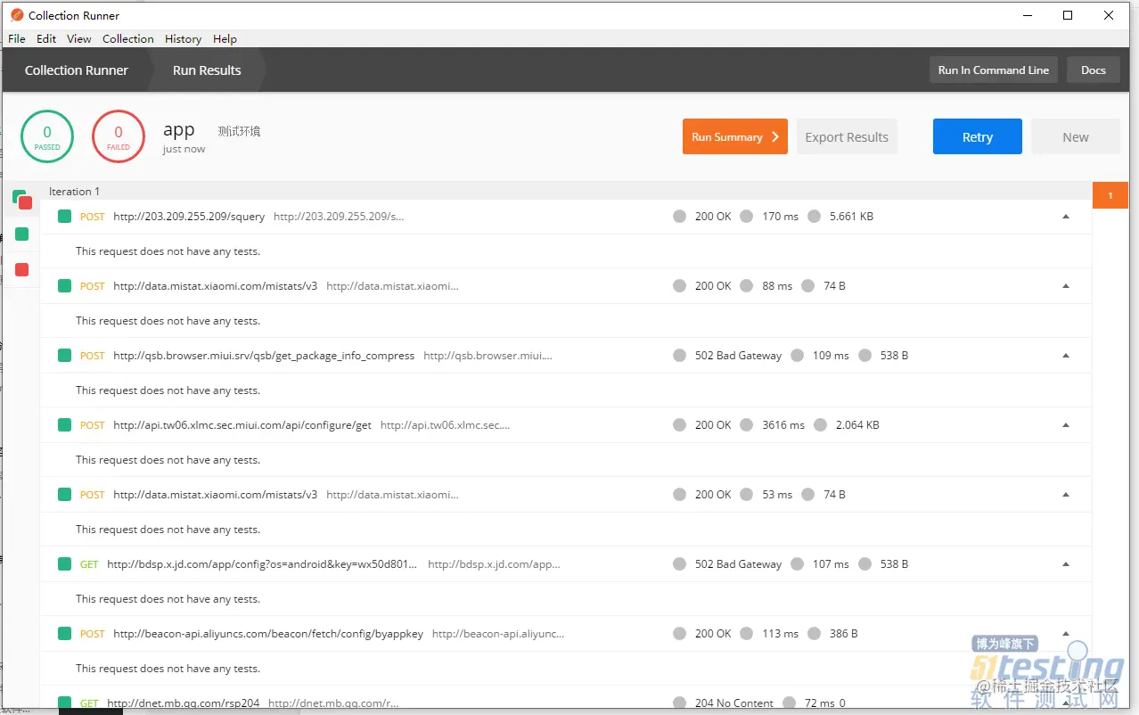Switch to Collection Runner tab

[77, 70]
